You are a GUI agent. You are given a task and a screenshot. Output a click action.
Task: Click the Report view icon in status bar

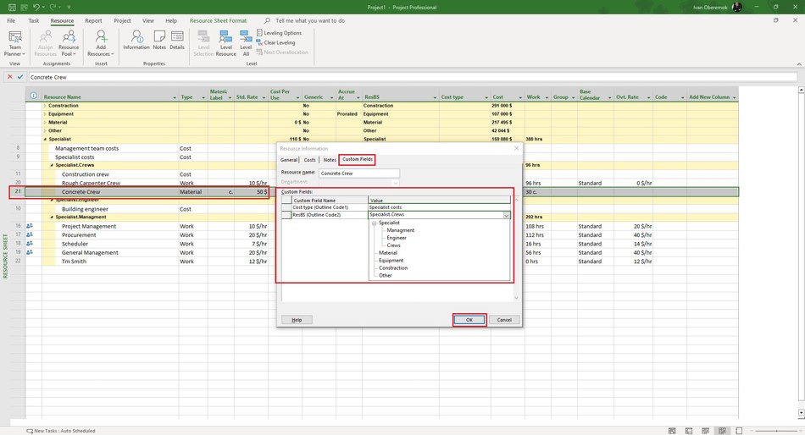pos(739,431)
